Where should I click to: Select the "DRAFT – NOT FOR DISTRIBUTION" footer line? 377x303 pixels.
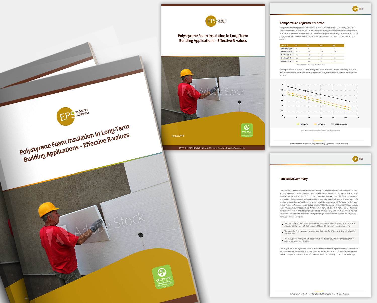[x=212, y=148]
